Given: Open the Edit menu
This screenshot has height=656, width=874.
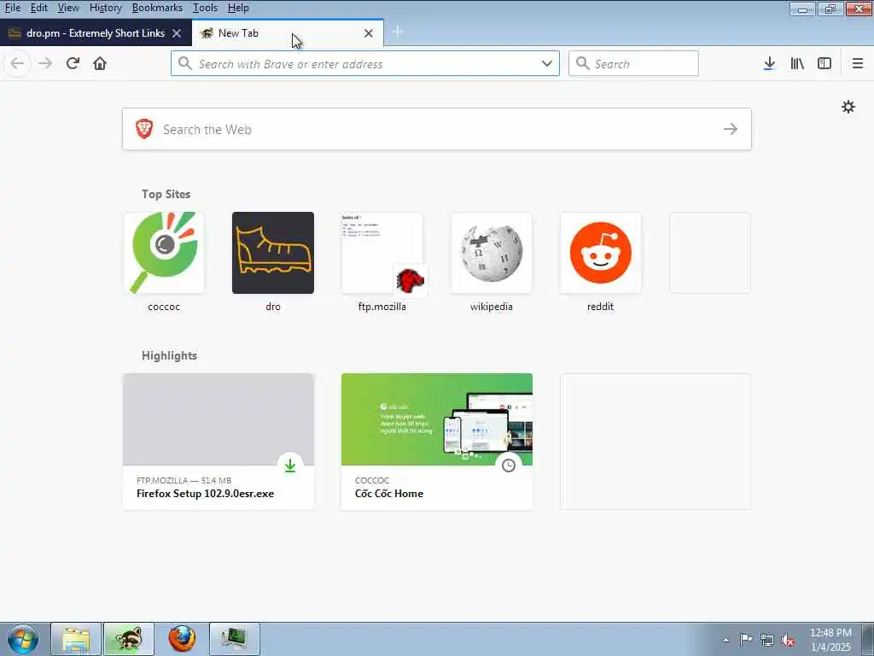Looking at the screenshot, I should (x=38, y=8).
